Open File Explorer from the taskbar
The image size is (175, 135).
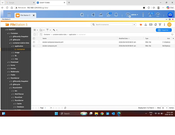(x=96, y=114)
